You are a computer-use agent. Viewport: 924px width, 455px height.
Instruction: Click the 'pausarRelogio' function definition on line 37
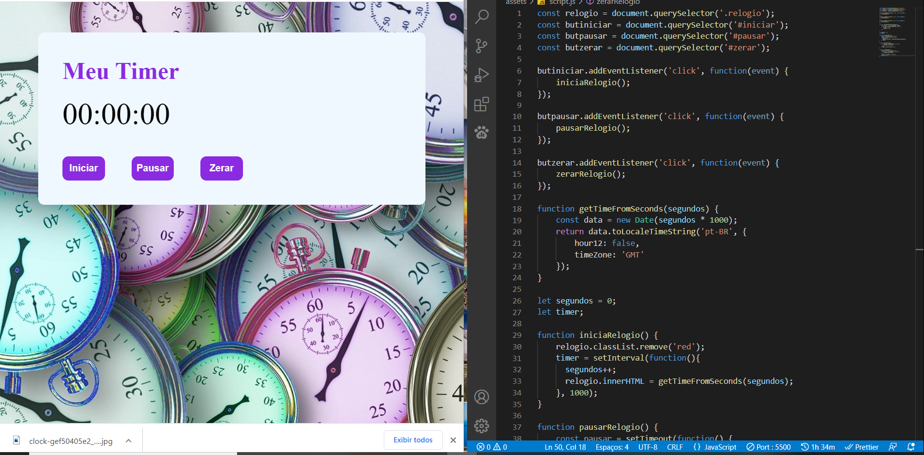(x=609, y=427)
